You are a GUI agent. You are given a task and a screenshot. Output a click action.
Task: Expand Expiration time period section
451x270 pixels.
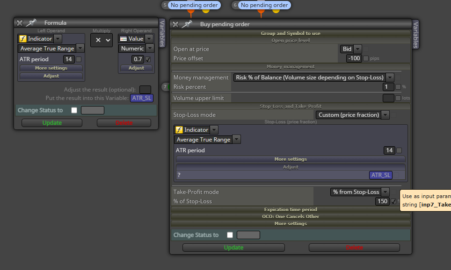[291, 209]
